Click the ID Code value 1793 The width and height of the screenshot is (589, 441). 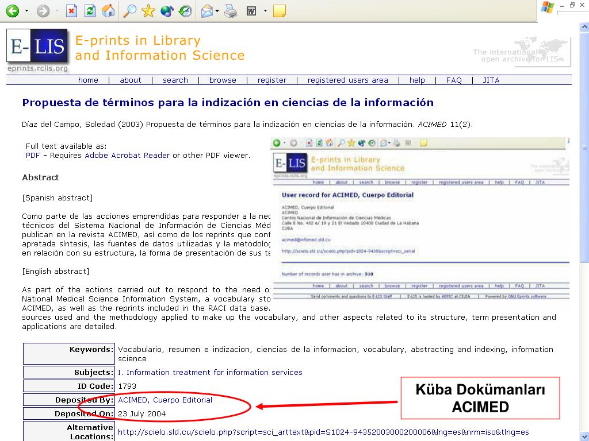pos(127,386)
